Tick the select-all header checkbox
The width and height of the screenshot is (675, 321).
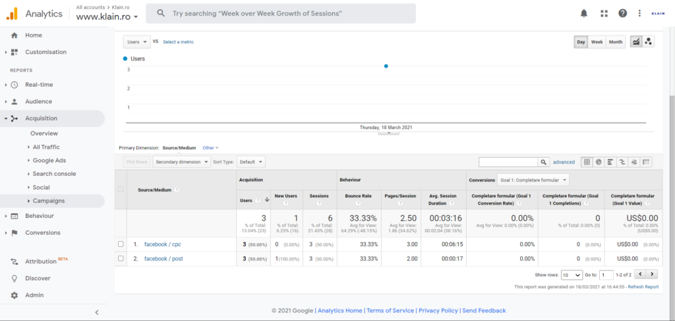click(121, 189)
